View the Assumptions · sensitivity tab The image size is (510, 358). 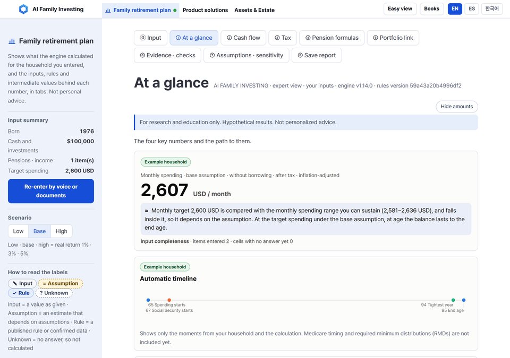246,55
